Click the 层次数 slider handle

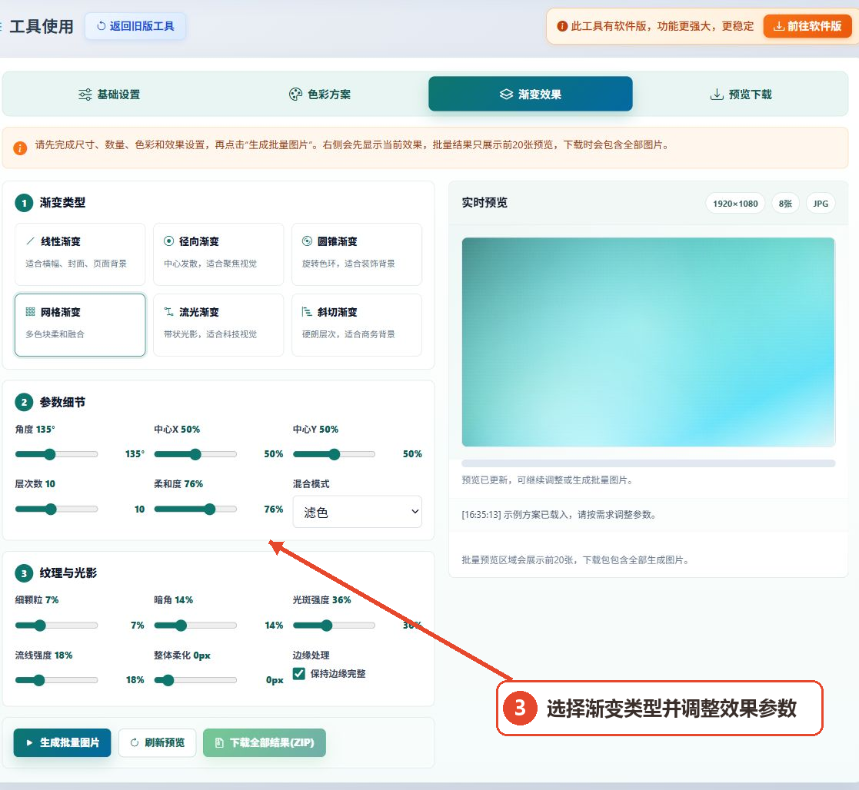pyautogui.click(x=51, y=510)
